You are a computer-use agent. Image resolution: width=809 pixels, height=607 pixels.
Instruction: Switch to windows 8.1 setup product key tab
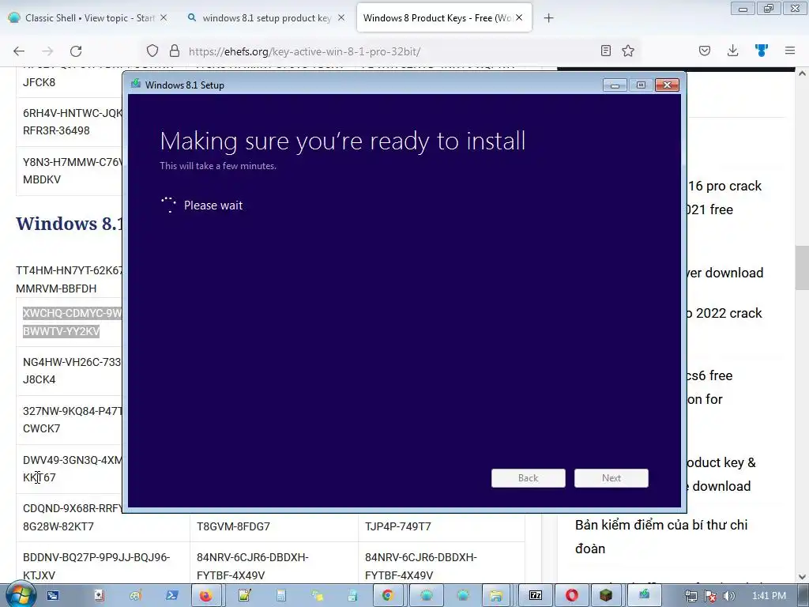[x=265, y=17]
